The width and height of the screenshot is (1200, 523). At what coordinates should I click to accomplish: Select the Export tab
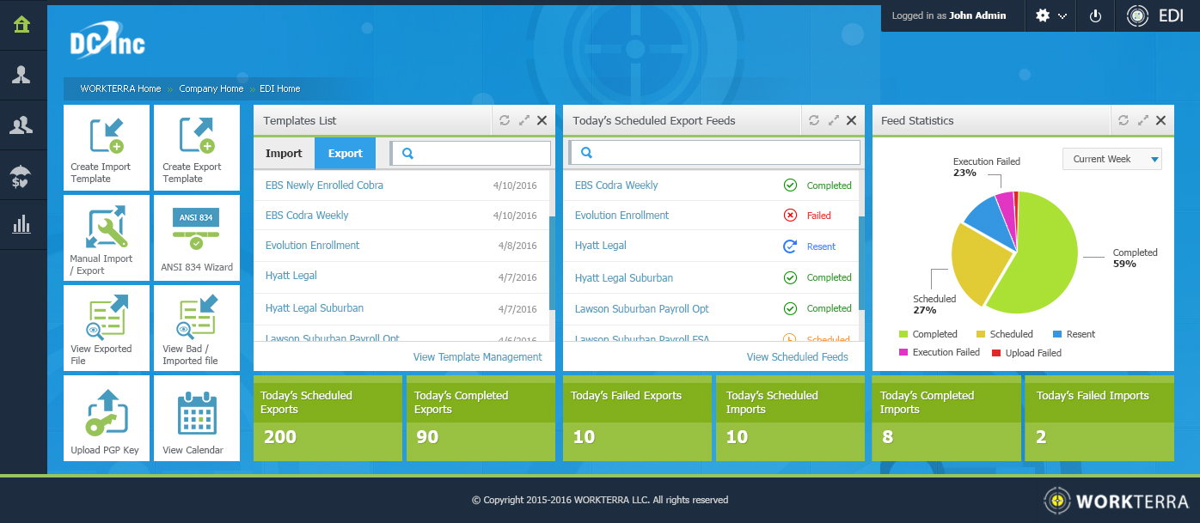point(345,154)
